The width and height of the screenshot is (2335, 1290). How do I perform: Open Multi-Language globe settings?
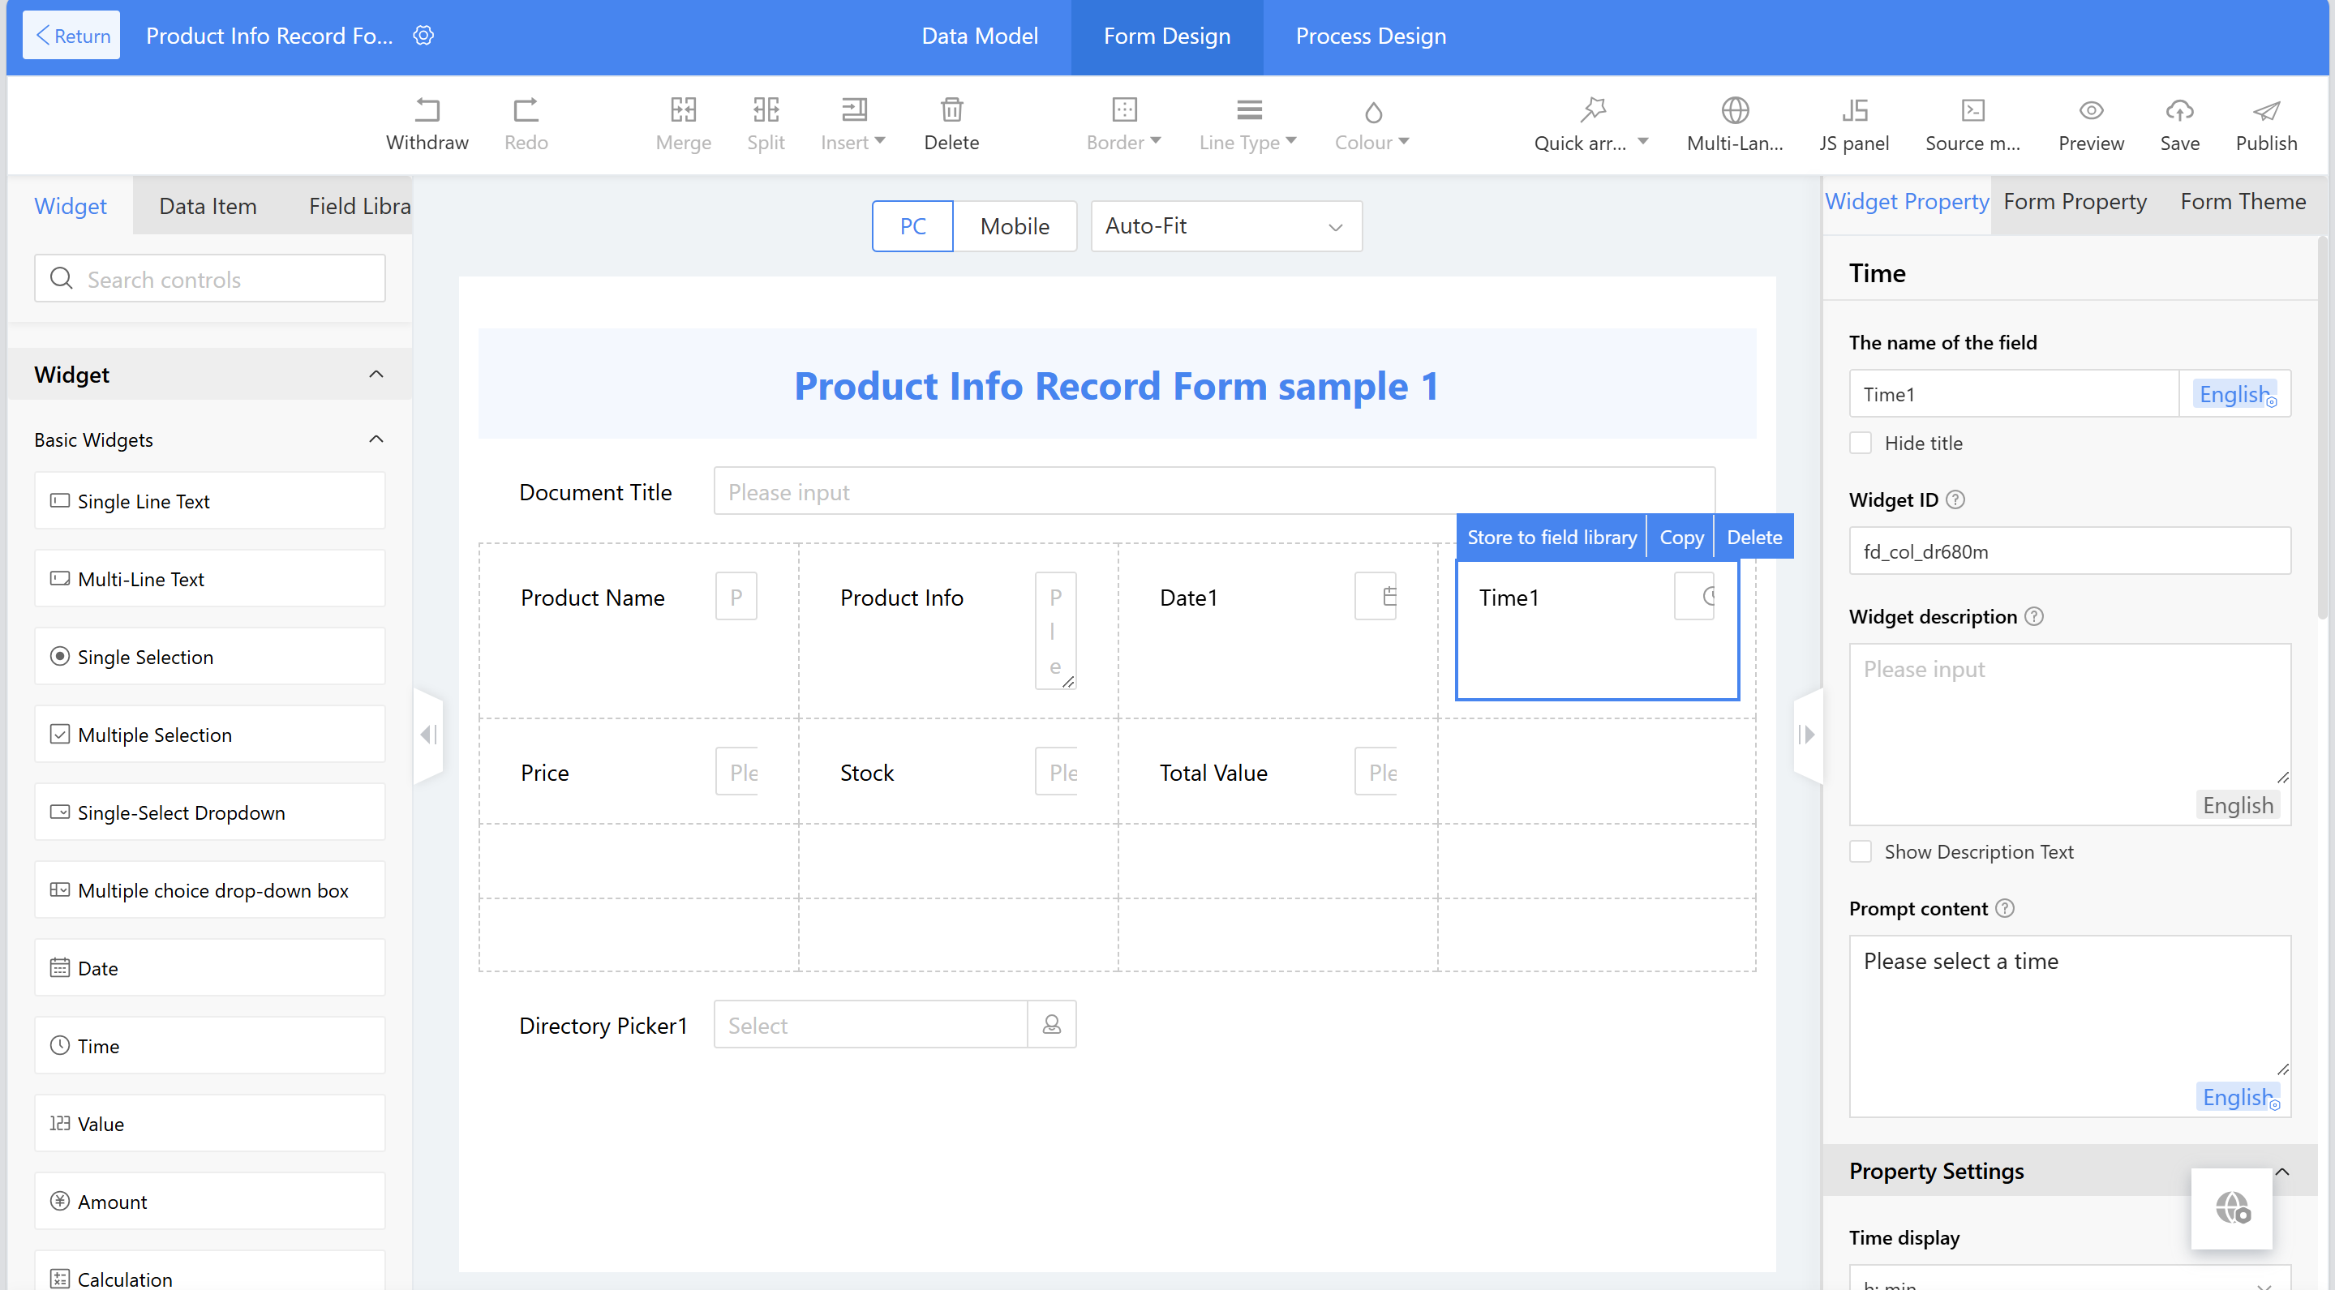(x=1734, y=110)
